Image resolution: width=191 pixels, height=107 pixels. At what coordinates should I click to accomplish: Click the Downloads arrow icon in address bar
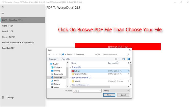[x=63, y=54]
